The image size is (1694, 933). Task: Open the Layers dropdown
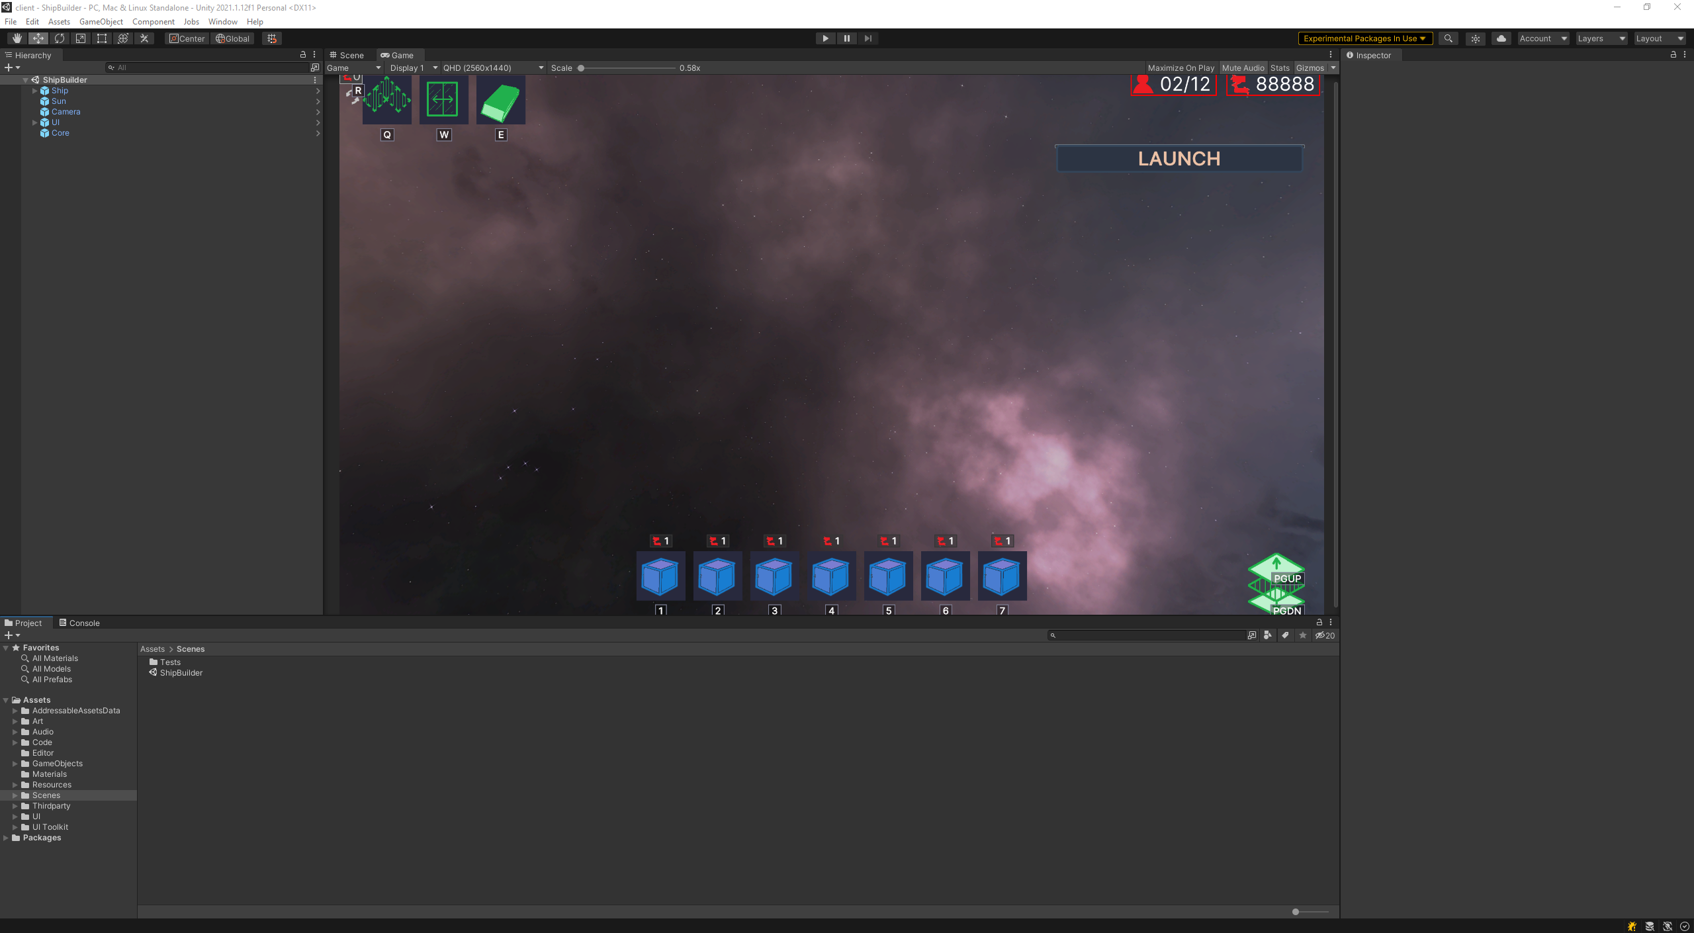pos(1601,38)
